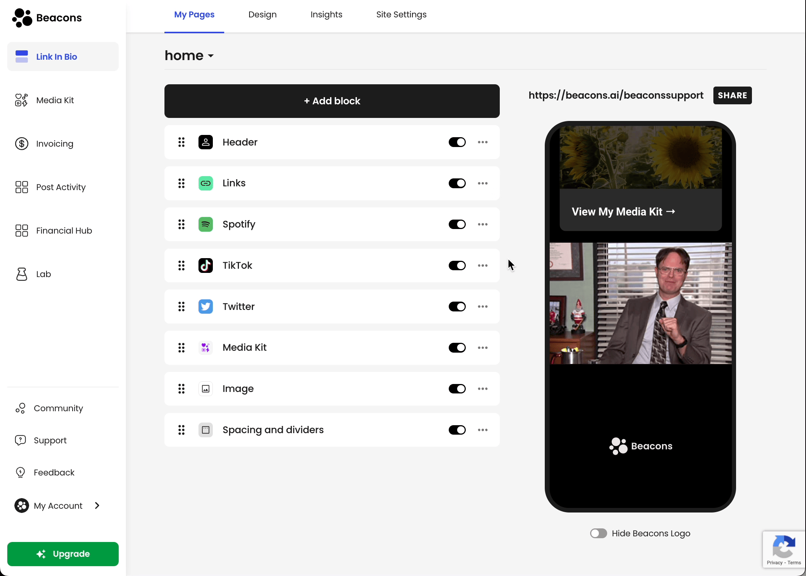Click the Beacons logo in phone preview
Image resolution: width=806 pixels, height=576 pixels.
640,446
